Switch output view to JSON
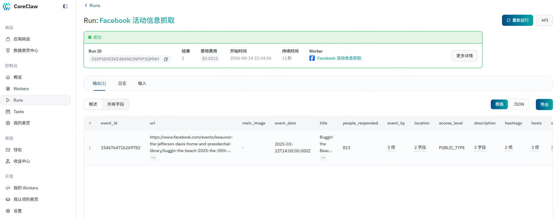Viewport: 555px width, 219px height. tap(518, 104)
